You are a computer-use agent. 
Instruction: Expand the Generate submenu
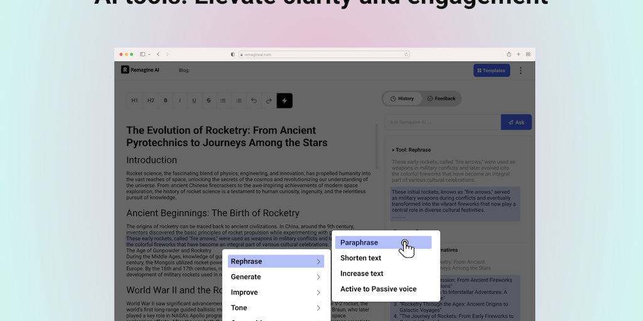[276, 277]
